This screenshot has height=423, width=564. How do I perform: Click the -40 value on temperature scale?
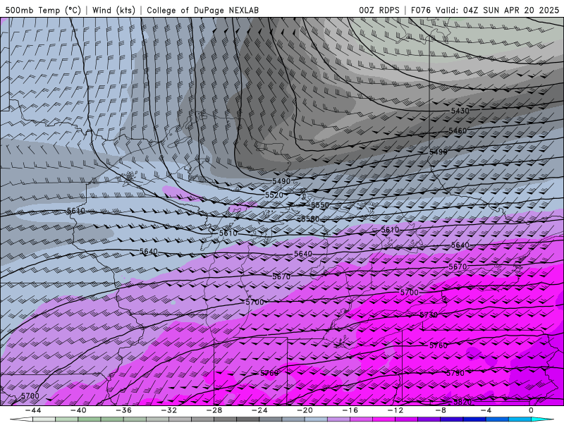click(x=78, y=410)
